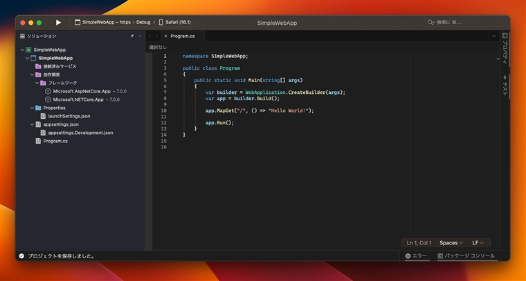
Task: Open the Spaces indentation dropdown
Action: tap(451, 243)
